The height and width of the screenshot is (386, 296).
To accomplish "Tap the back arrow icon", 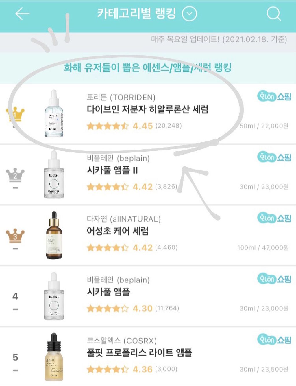I will (x=22, y=14).
